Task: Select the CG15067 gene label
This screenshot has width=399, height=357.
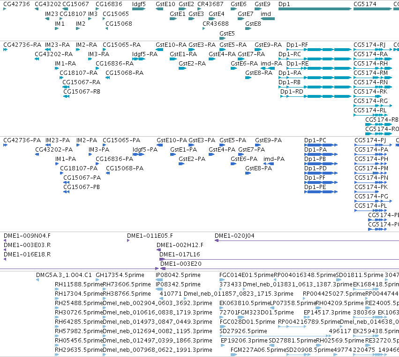Action: tap(75, 4)
